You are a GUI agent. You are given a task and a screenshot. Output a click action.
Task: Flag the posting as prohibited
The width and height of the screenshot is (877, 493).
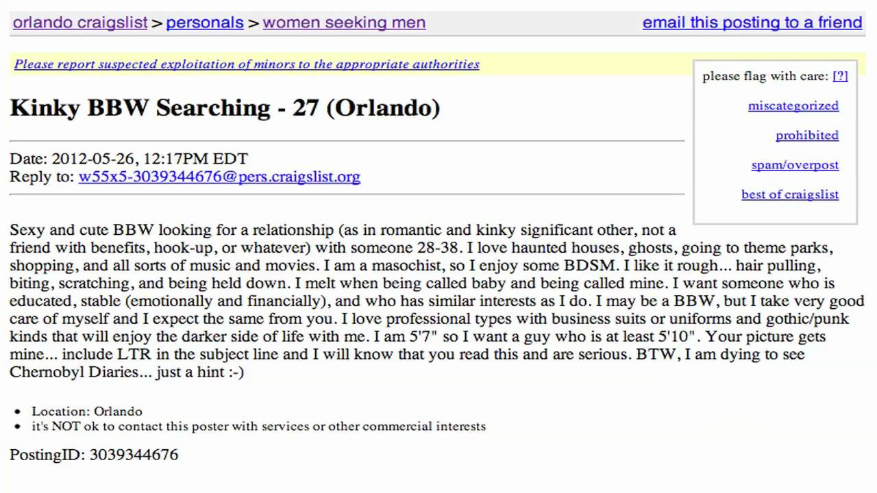tap(806, 135)
